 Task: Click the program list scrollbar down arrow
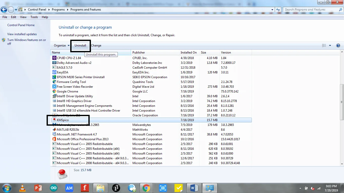click(x=342, y=164)
